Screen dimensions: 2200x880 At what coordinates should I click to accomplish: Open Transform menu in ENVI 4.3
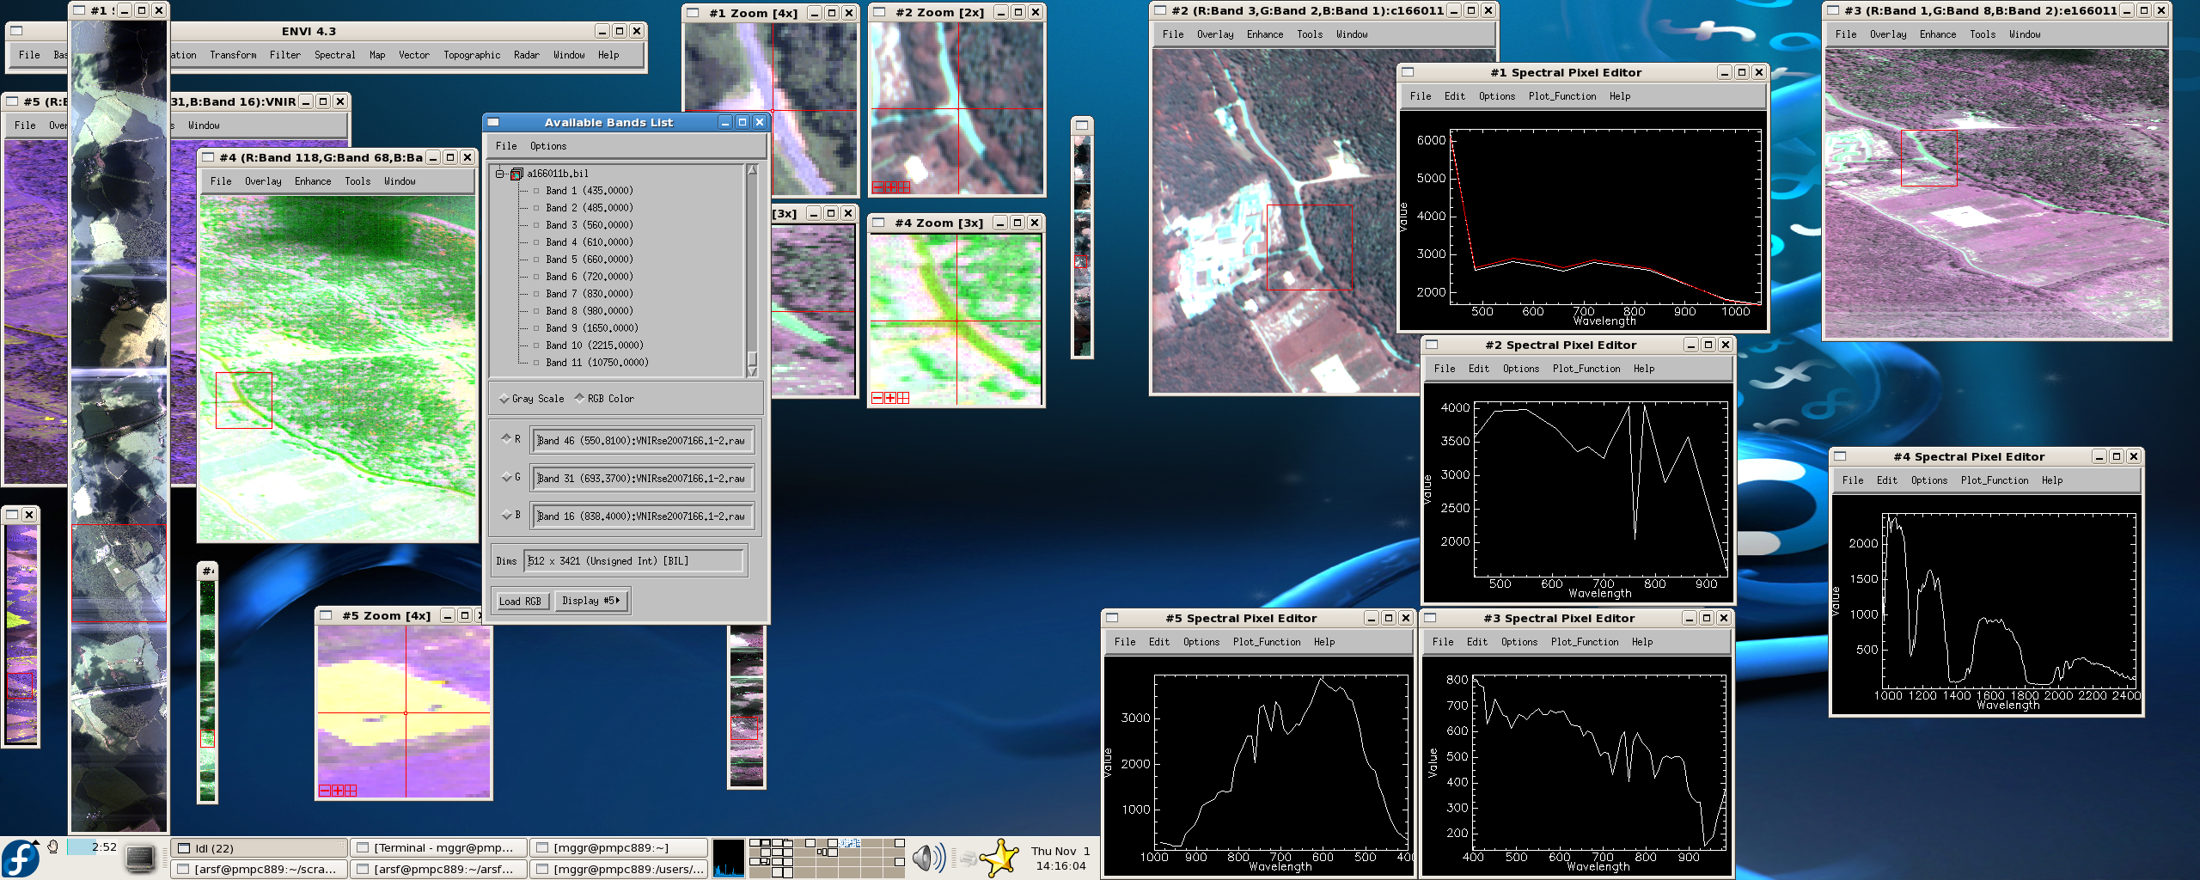[233, 55]
